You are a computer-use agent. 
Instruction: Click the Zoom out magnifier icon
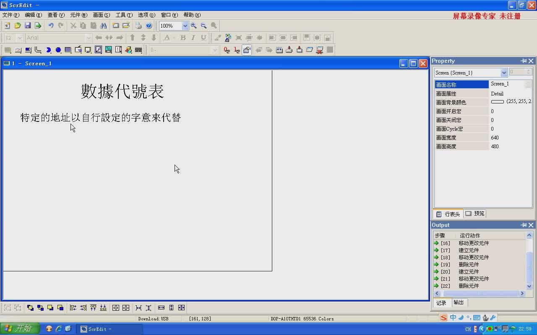(x=204, y=26)
